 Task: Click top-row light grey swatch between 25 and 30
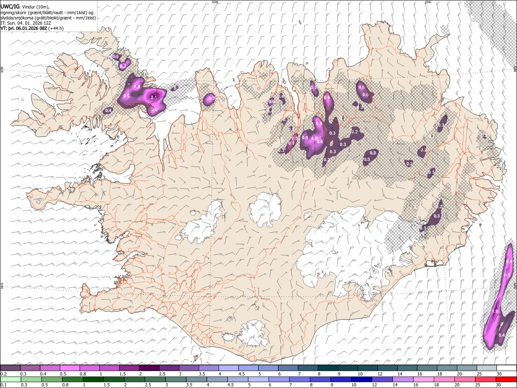click(x=486, y=368)
